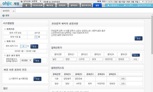Click the 재정 사용 컴퓨터 인증 heading

click(x=15, y=70)
